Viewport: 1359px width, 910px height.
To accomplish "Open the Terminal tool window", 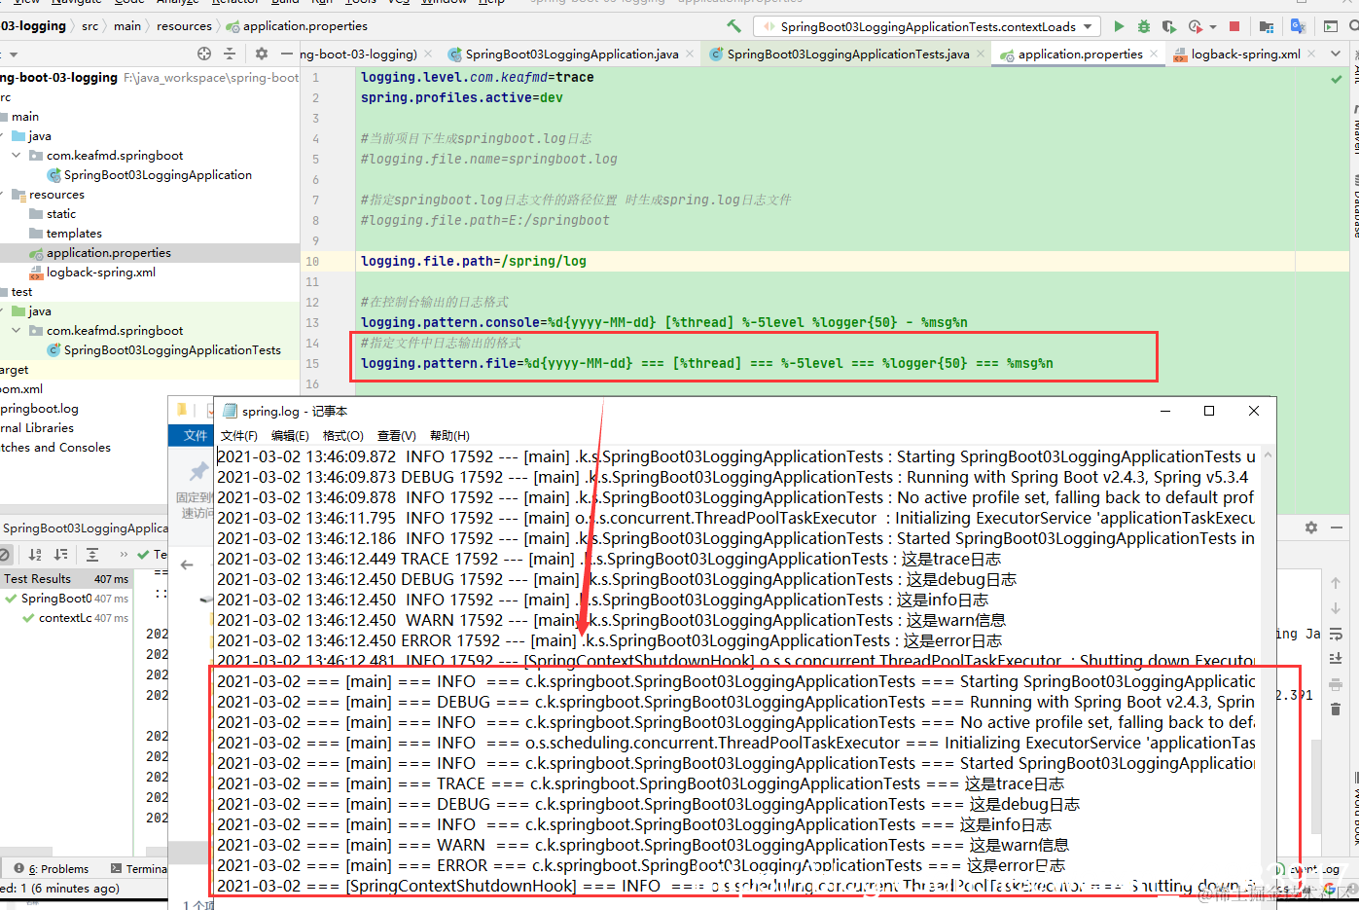I will coord(138,869).
